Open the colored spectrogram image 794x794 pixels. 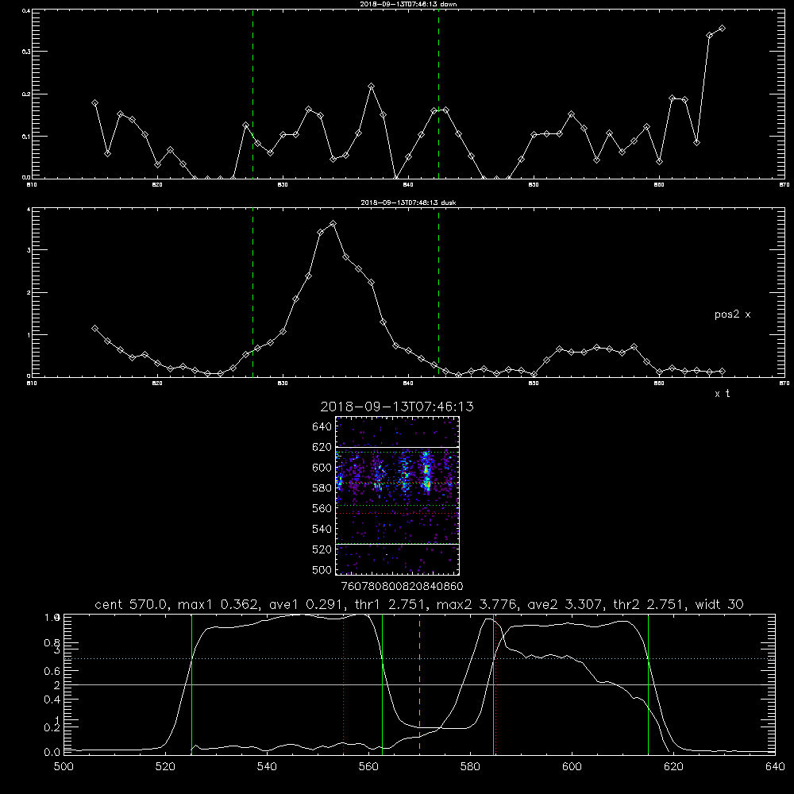point(398,495)
